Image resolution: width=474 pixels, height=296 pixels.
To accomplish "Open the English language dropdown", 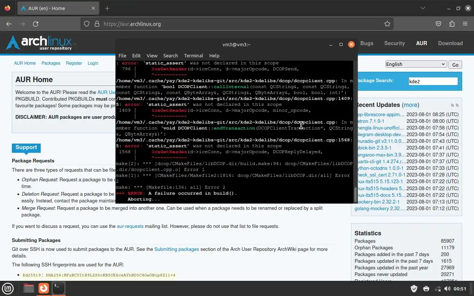I will tap(416, 64).
